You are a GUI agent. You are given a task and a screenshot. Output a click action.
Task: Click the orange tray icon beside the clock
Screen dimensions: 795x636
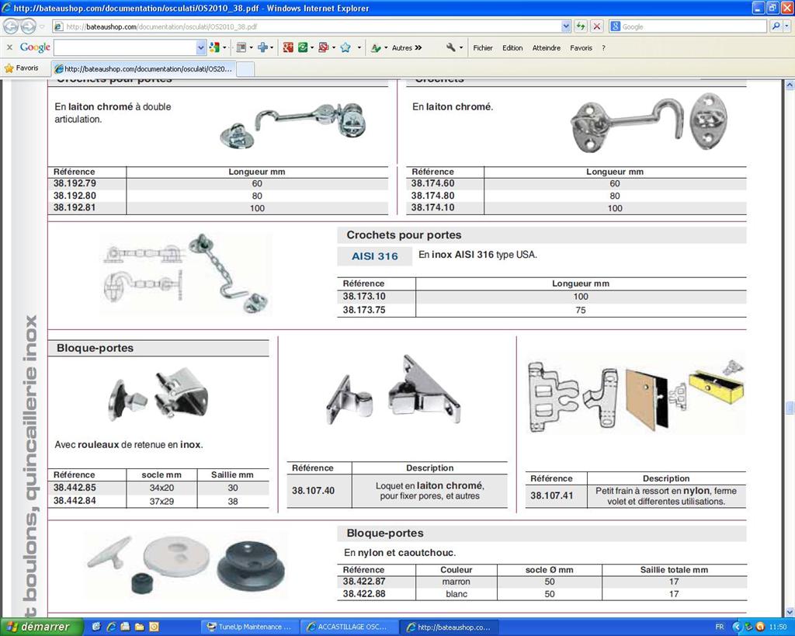pos(759,627)
